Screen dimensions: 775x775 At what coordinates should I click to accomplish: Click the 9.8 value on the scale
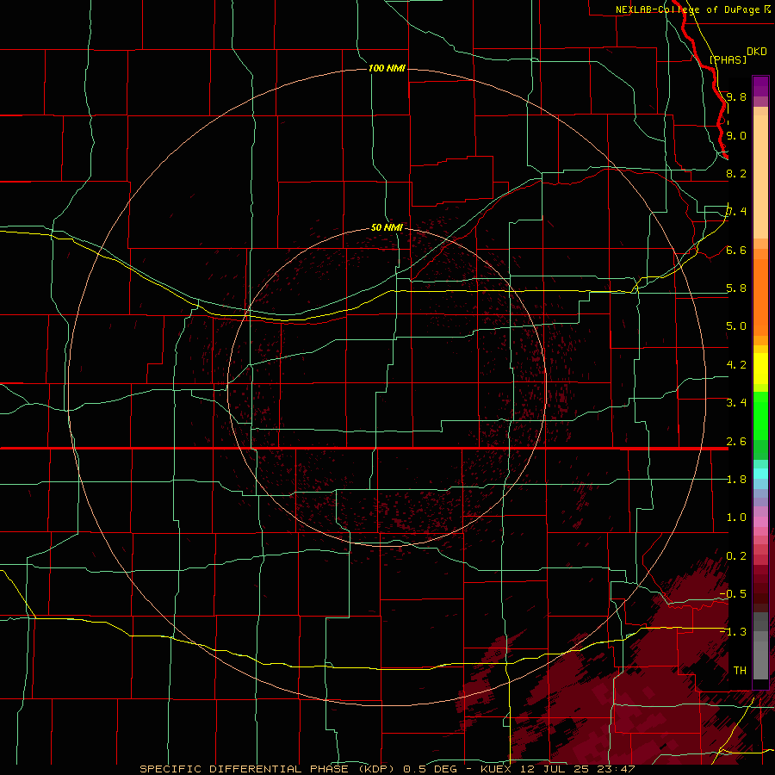coord(736,96)
